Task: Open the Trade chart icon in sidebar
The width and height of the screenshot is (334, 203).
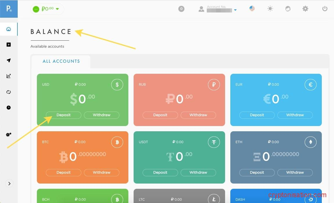Action: point(9,76)
